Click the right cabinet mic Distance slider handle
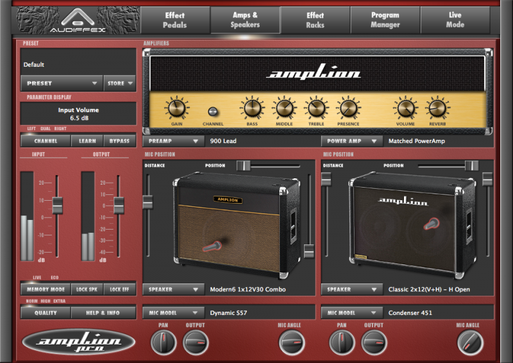513x363 pixels. 326,179
